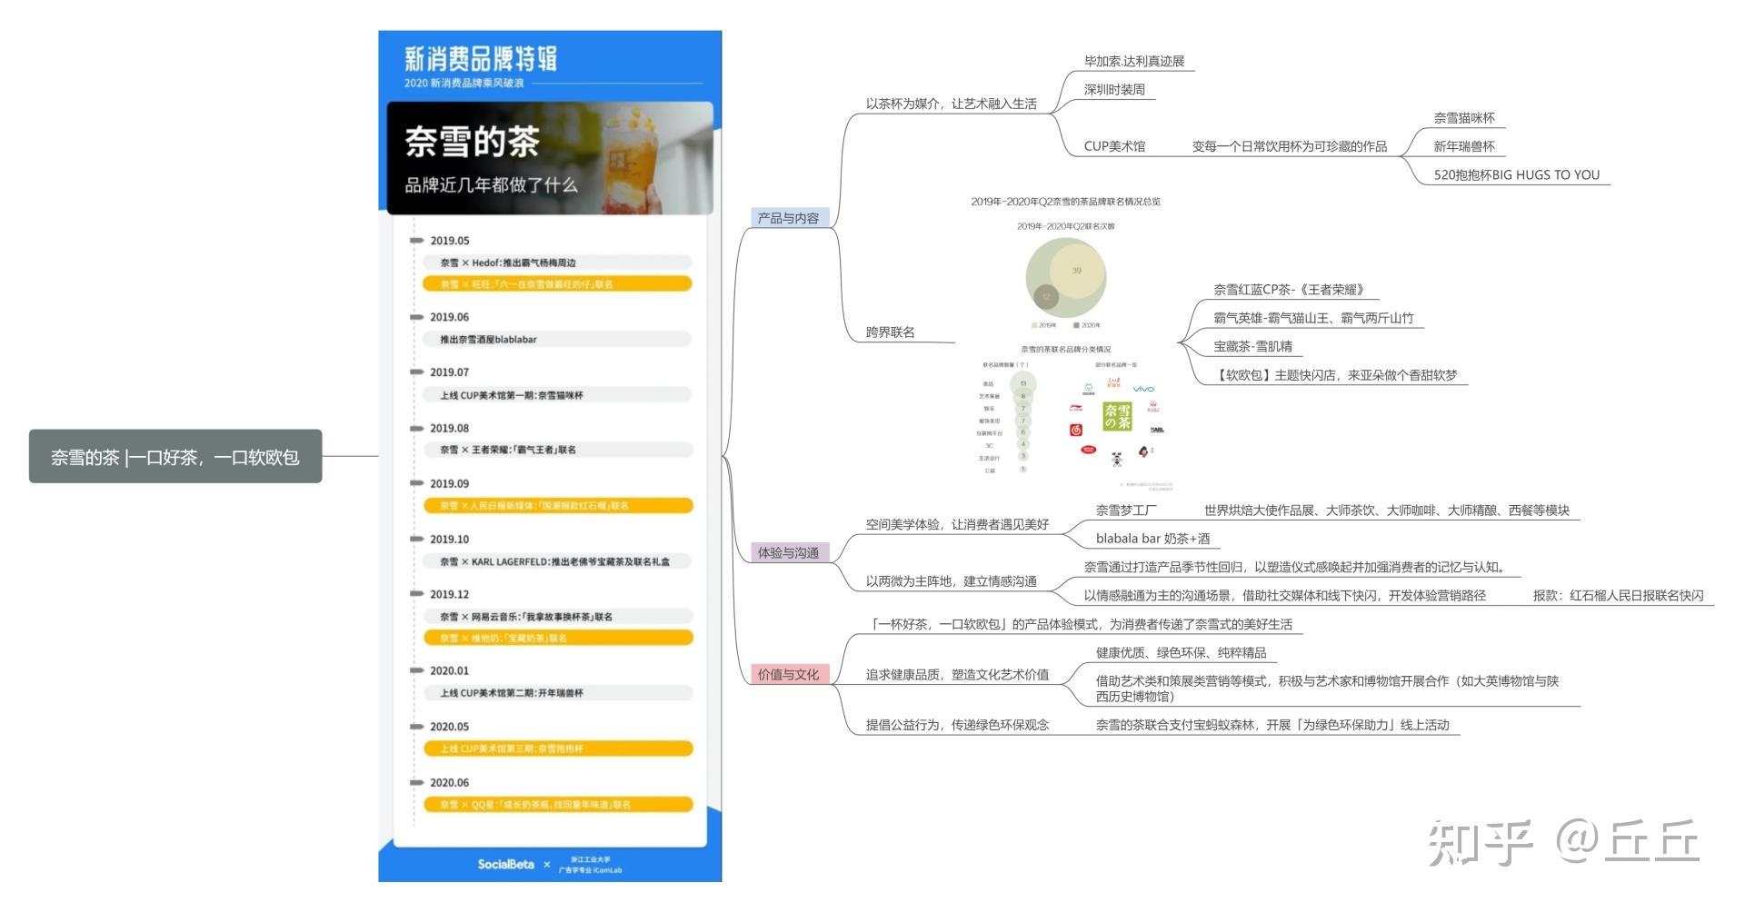
Task: Select node 奈雪红蓝CP茶-《王者荣耀》
Action: tap(1289, 290)
